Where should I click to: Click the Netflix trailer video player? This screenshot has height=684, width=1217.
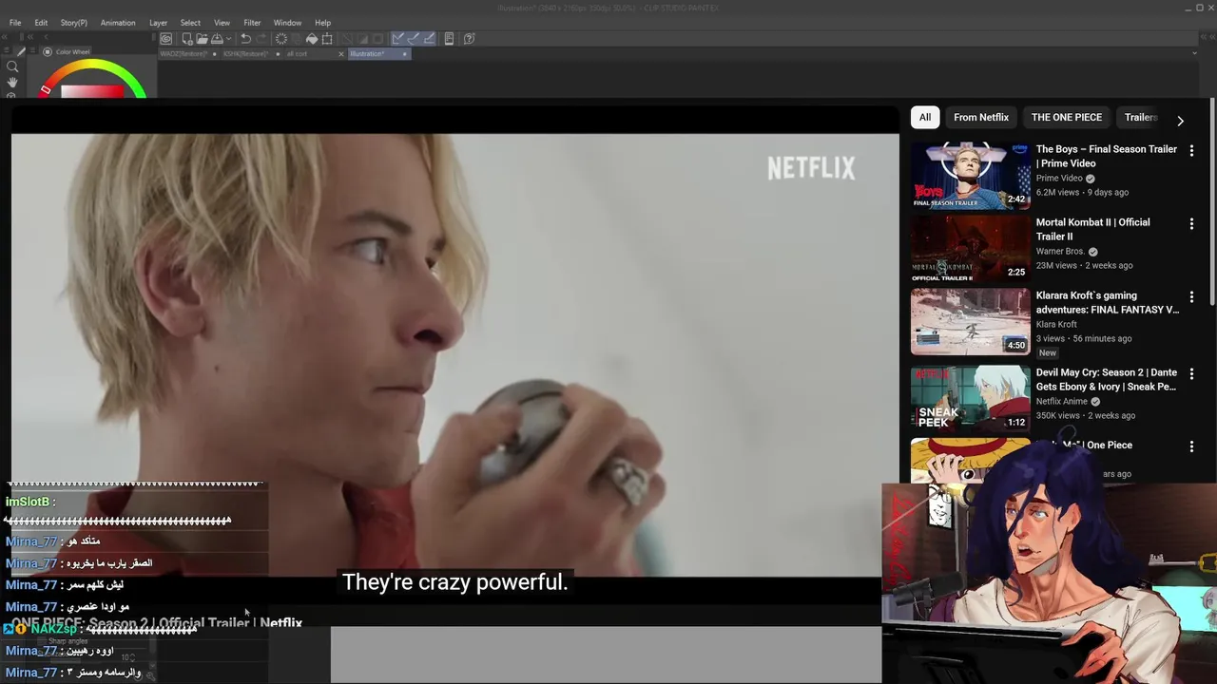[454, 355]
